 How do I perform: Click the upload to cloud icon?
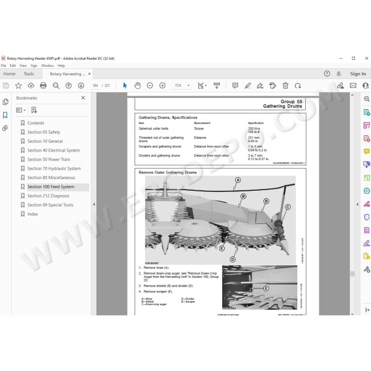point(31,86)
